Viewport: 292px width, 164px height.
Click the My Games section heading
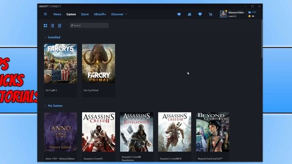(x=55, y=106)
